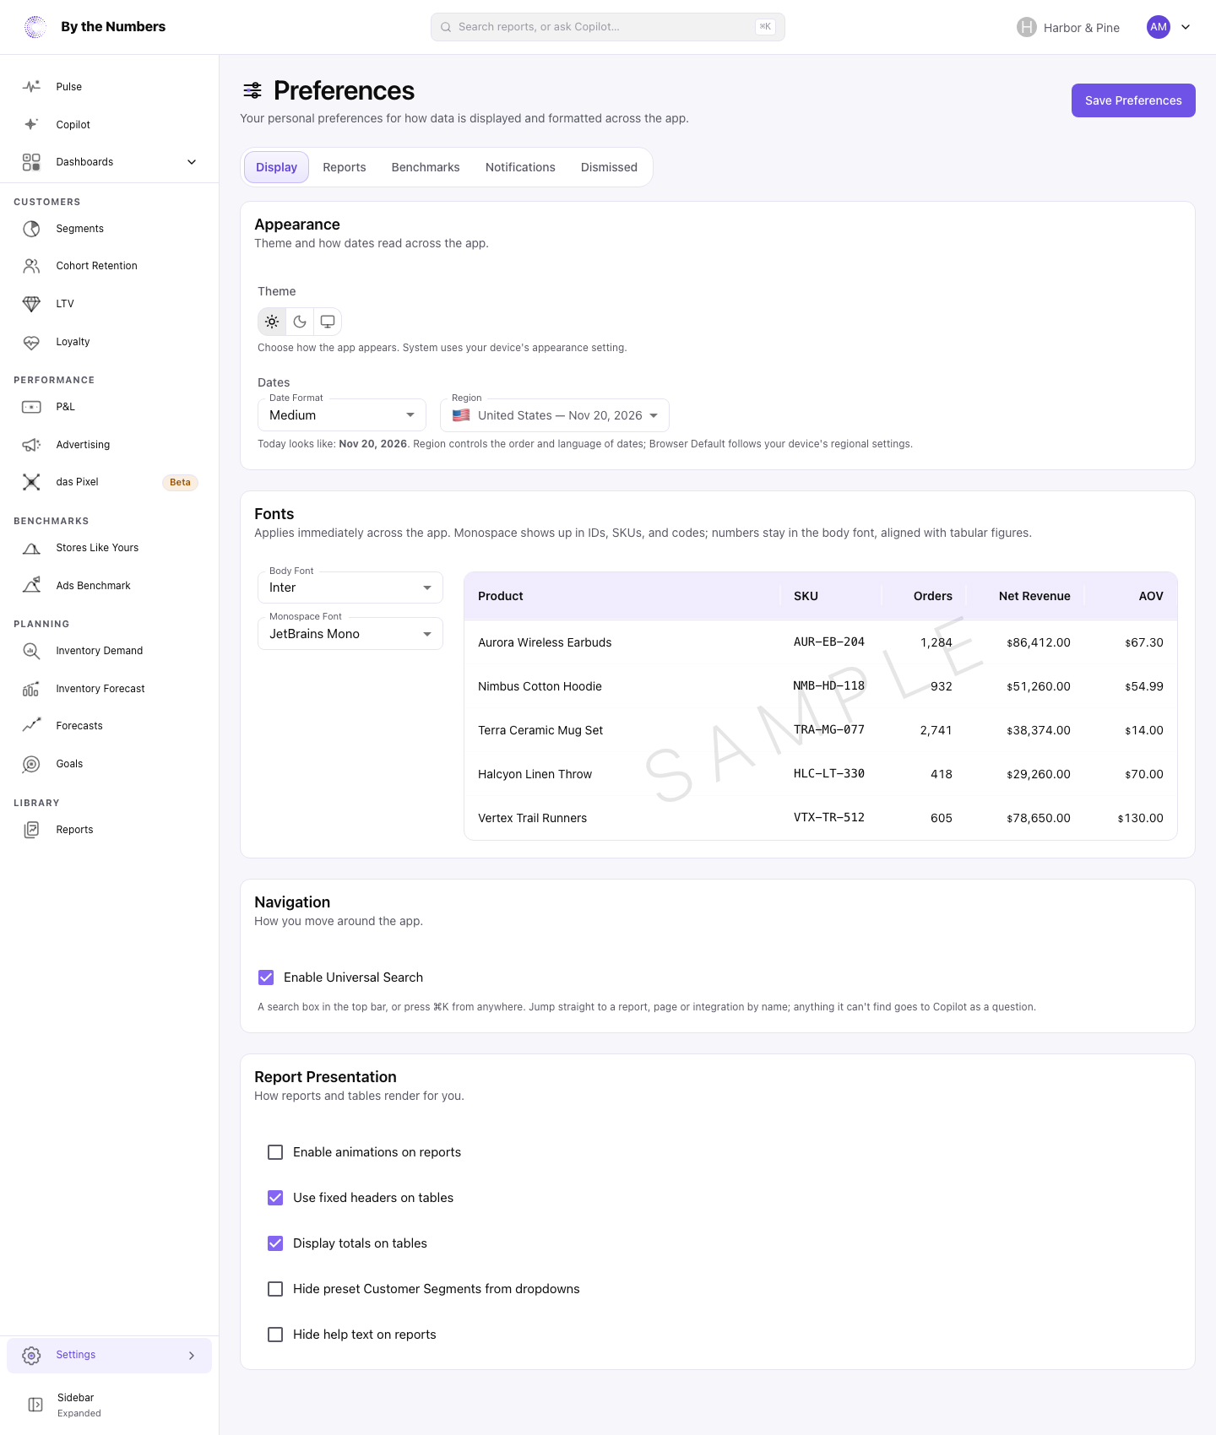This screenshot has width=1216, height=1435.
Task: Open Library Reports icon in sidebar
Action: pos(31,830)
